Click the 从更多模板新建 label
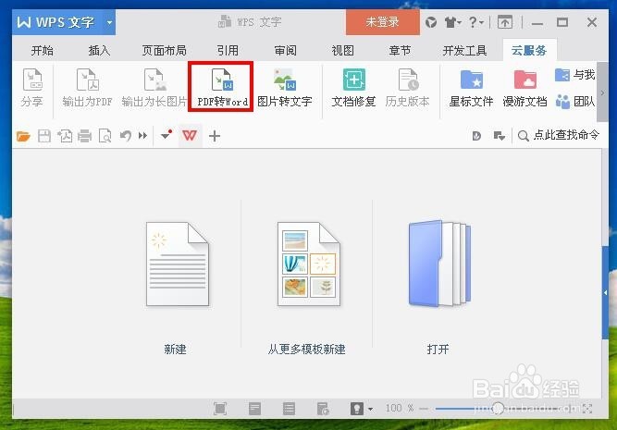617x430 pixels. (x=306, y=349)
